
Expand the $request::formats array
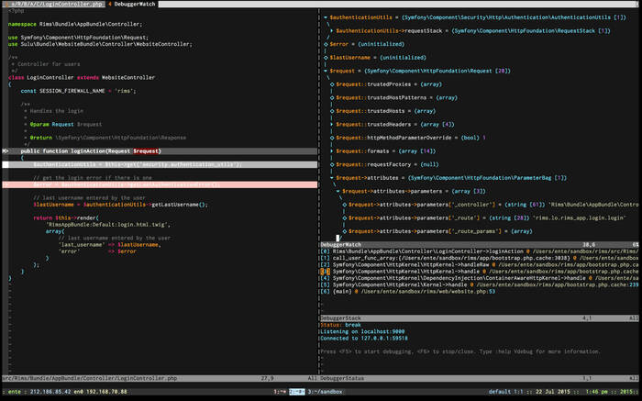330,150
